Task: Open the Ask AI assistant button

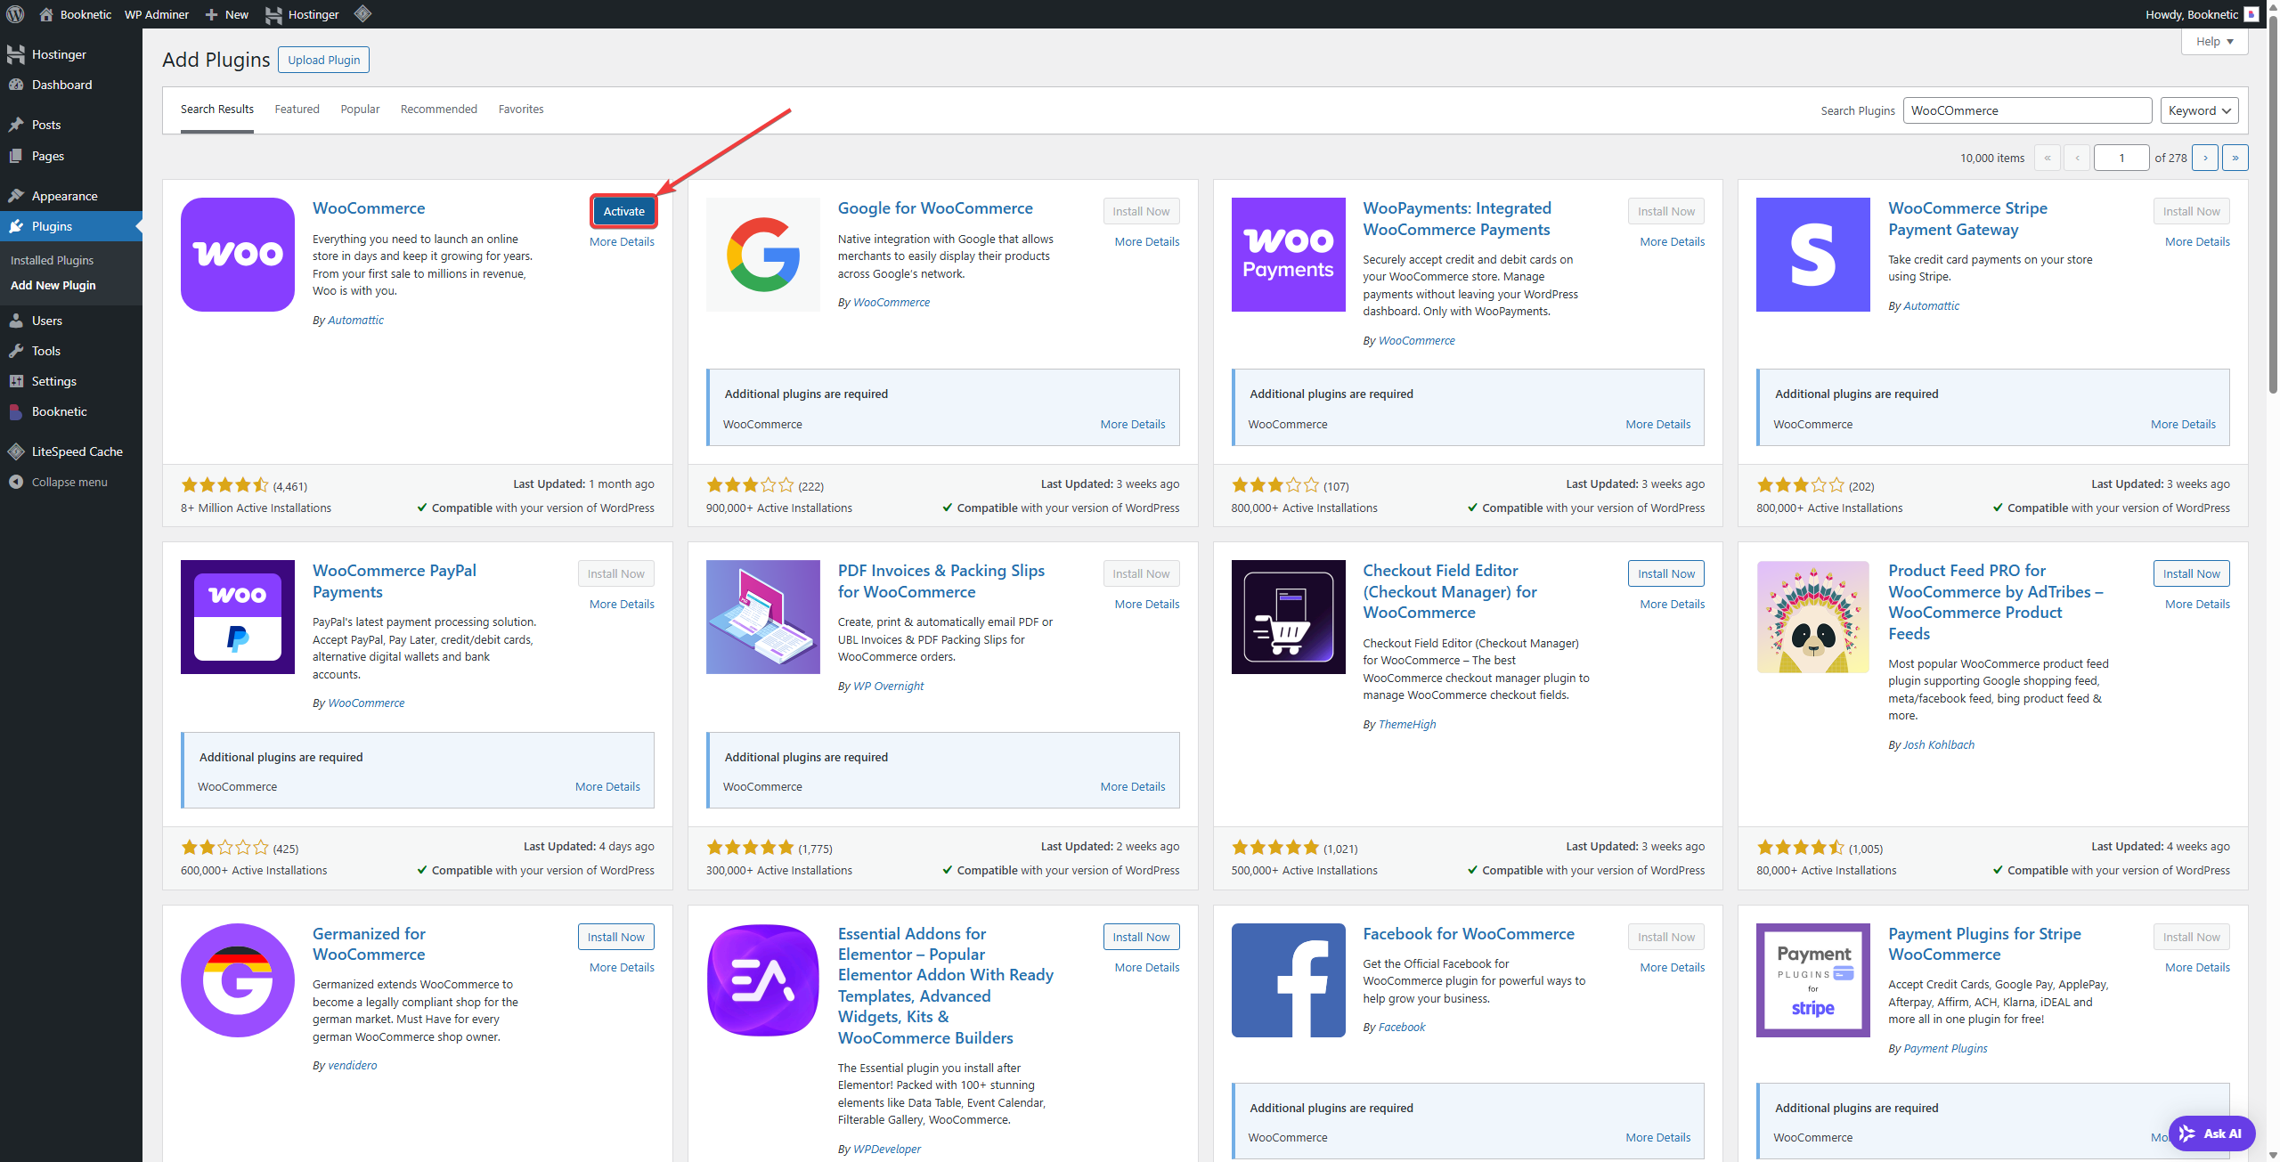Action: 2212,1134
